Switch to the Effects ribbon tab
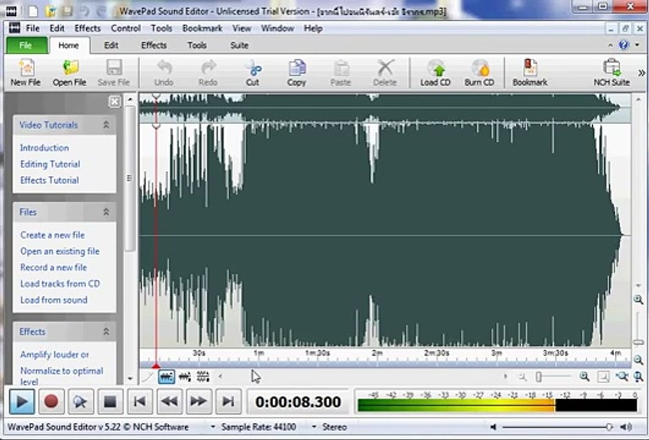649x440 pixels. pos(154,45)
